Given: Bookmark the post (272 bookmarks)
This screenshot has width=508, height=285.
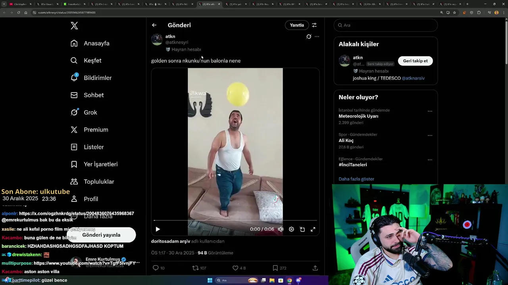Looking at the screenshot, I should [279, 268].
